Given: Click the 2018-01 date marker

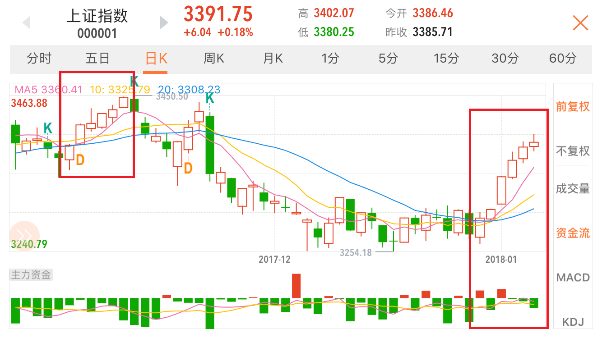Looking at the screenshot, I should [x=501, y=260].
